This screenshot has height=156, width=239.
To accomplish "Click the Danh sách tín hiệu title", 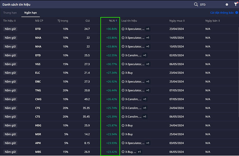I will click(16, 4).
